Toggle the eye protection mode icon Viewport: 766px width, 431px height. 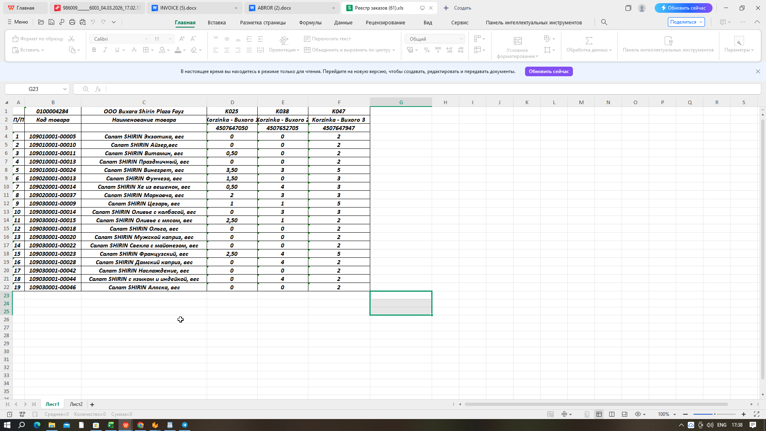pos(638,414)
